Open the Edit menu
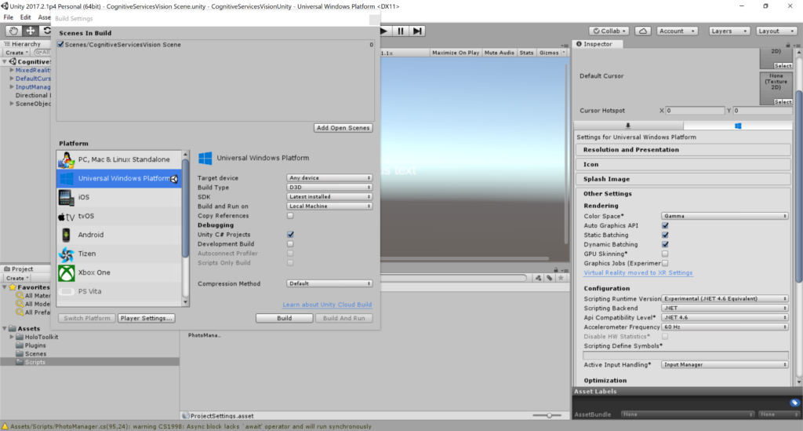803x431 pixels. click(x=25, y=17)
